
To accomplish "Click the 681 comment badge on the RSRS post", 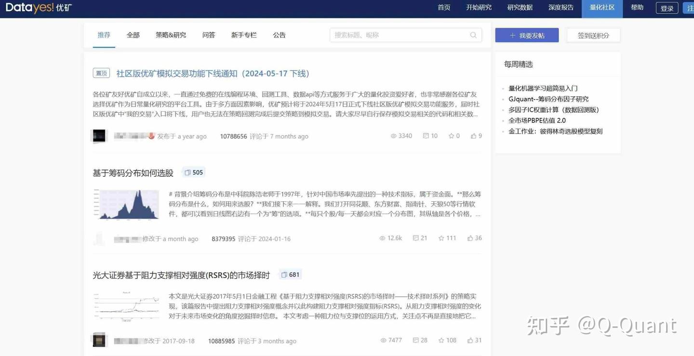I will click(290, 274).
